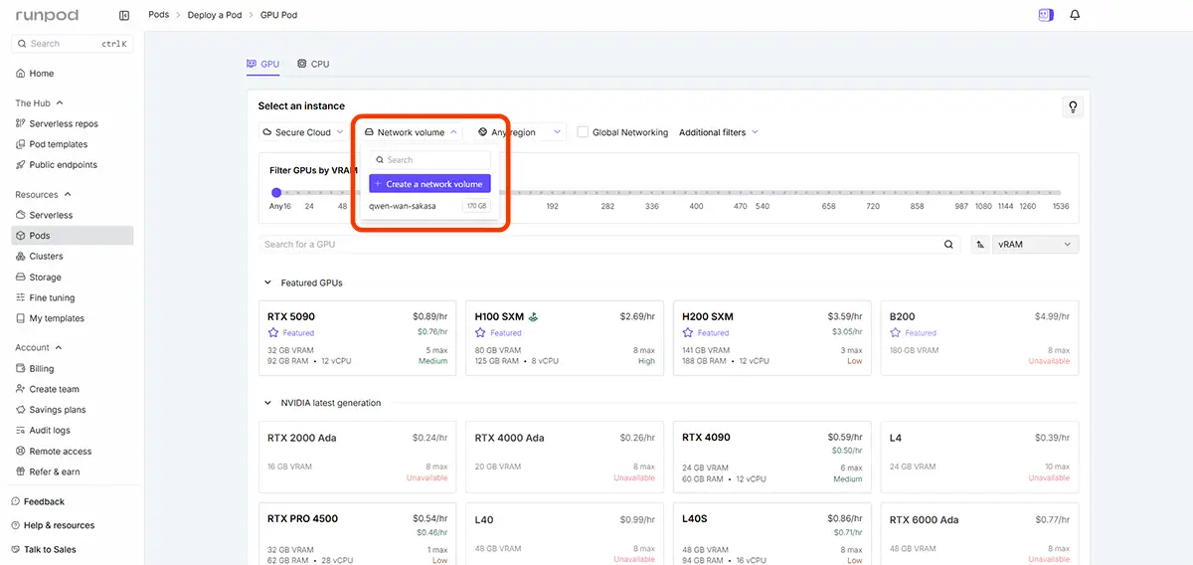The height and width of the screenshot is (565, 1193).
Task: Click the lightbulb hint icon
Action: [x=1072, y=107]
